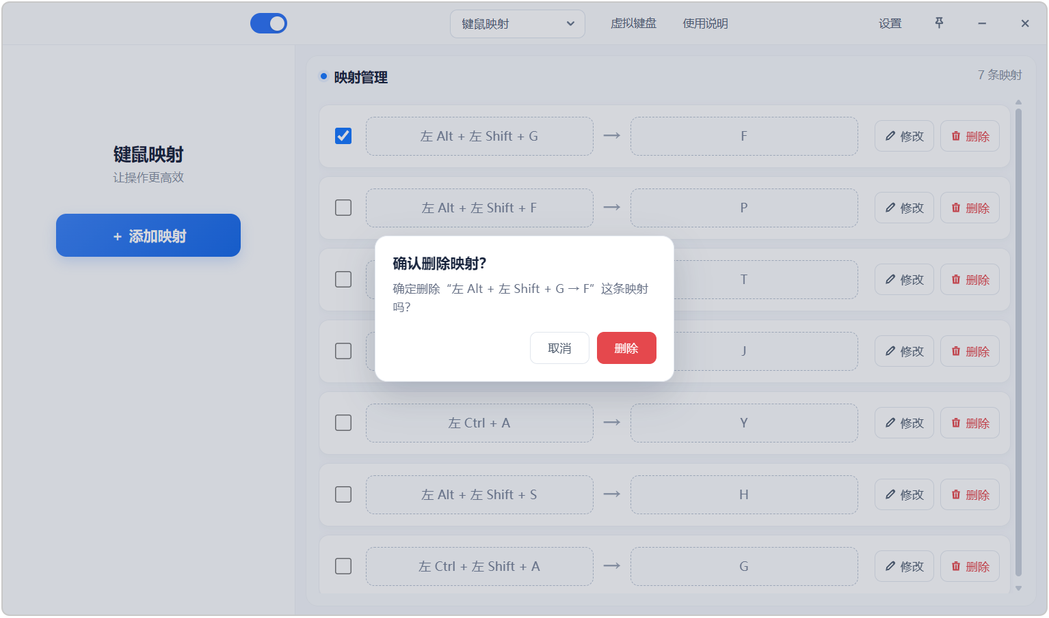Click 修改 for the mapping to G

[x=904, y=566]
